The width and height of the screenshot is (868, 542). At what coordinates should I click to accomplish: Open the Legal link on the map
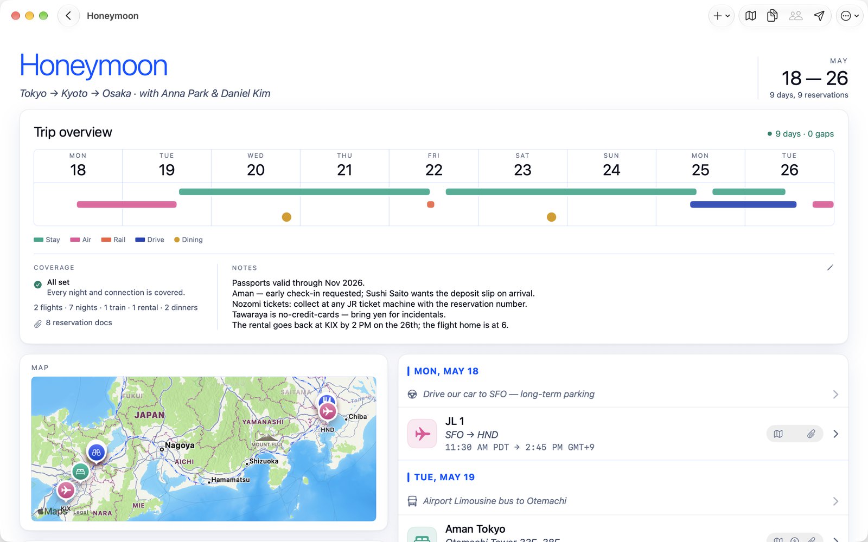click(x=80, y=512)
